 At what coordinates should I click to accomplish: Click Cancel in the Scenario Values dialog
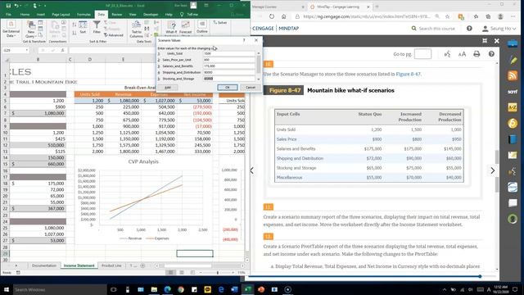click(251, 88)
